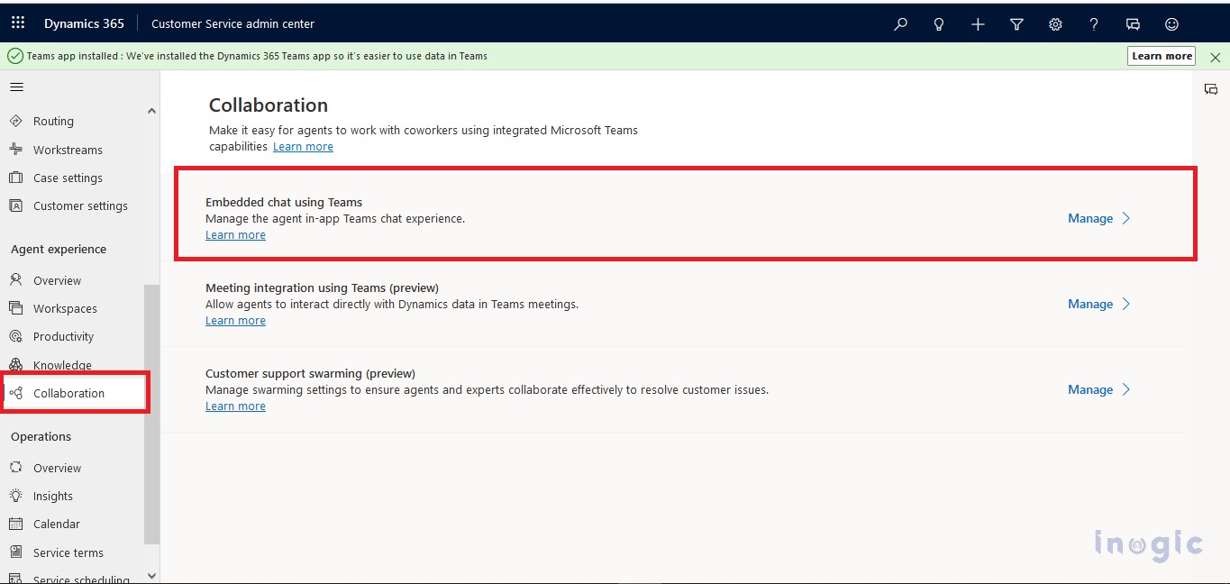The image size is (1230, 584).
Task: Click the Insights lightbulb sidebar icon
Action: tap(15, 496)
